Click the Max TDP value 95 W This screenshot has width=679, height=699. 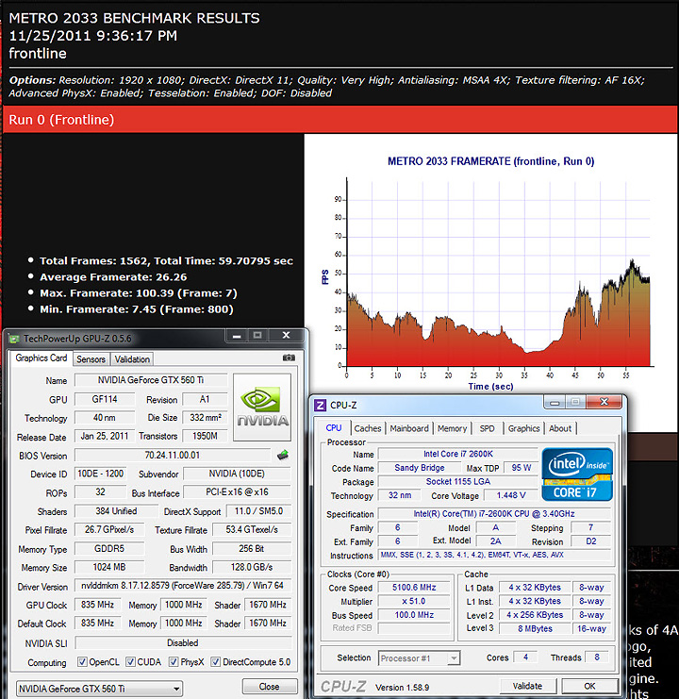coord(521,468)
